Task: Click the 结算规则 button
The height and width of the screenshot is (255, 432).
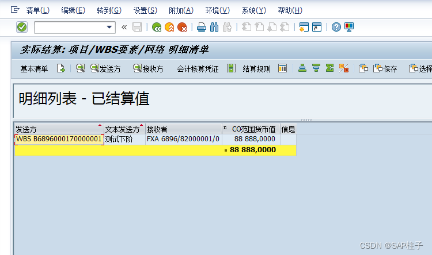Action: pos(256,69)
